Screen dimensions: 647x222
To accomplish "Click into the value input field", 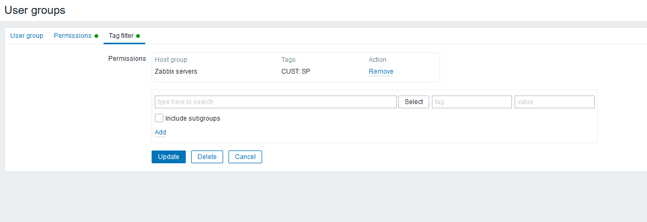I will (554, 102).
